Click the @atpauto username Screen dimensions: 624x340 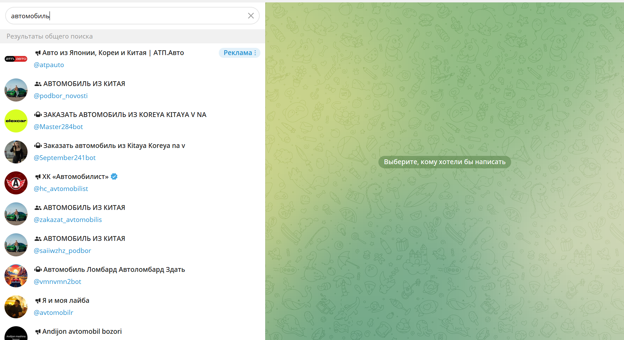point(49,65)
